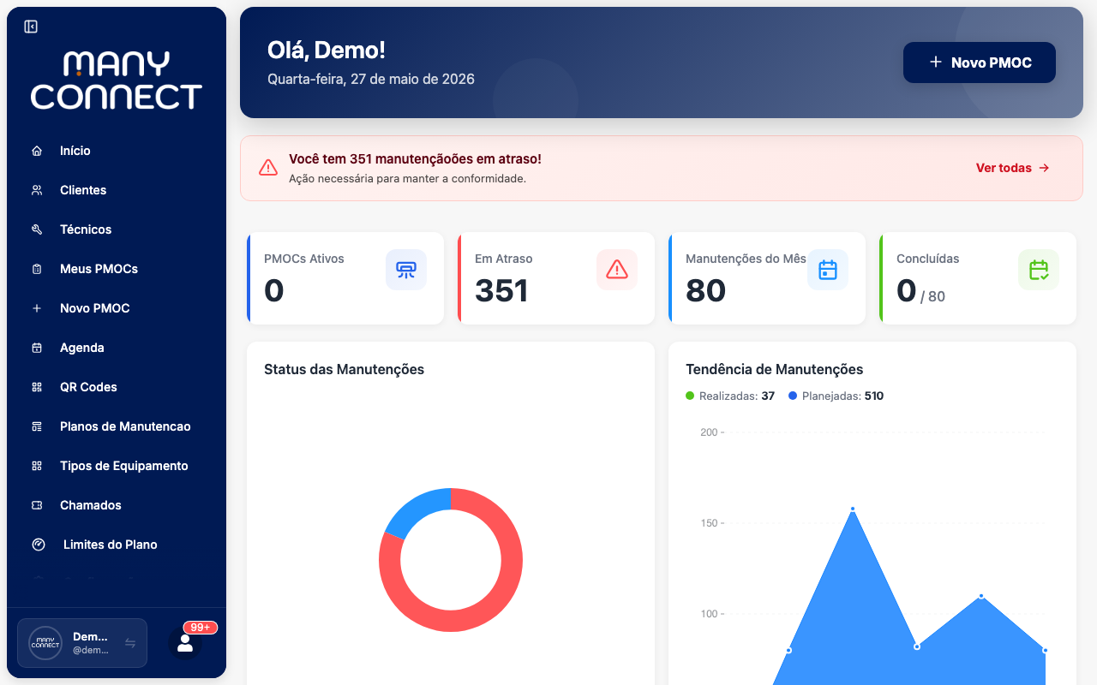Click the Clientes people icon
1097x685 pixels.
[37, 190]
